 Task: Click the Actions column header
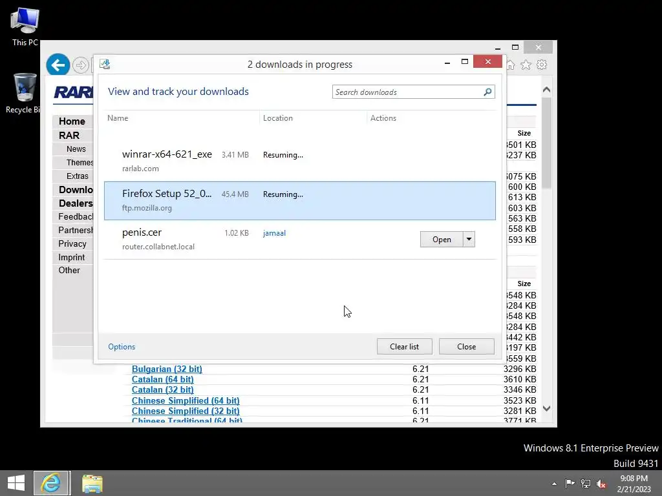coord(383,118)
